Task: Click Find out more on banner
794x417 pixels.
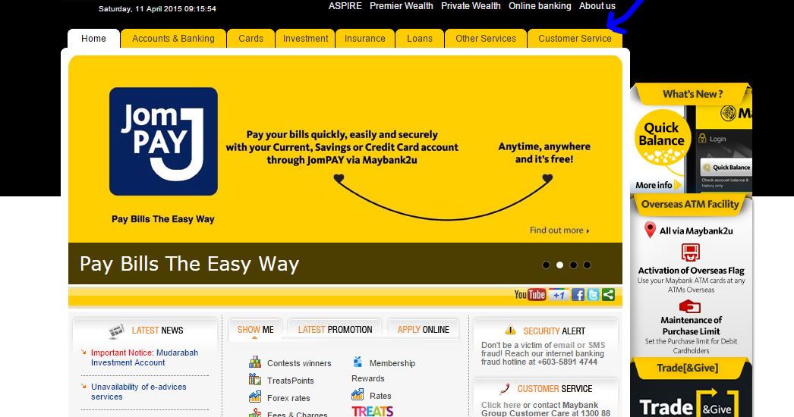Action: point(559,230)
